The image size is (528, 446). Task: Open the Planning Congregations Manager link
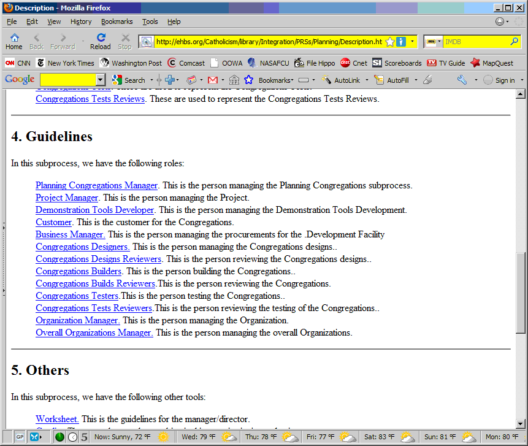coord(97,185)
